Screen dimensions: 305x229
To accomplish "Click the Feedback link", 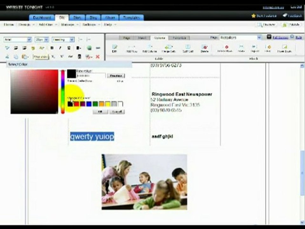I will (x=295, y=16).
